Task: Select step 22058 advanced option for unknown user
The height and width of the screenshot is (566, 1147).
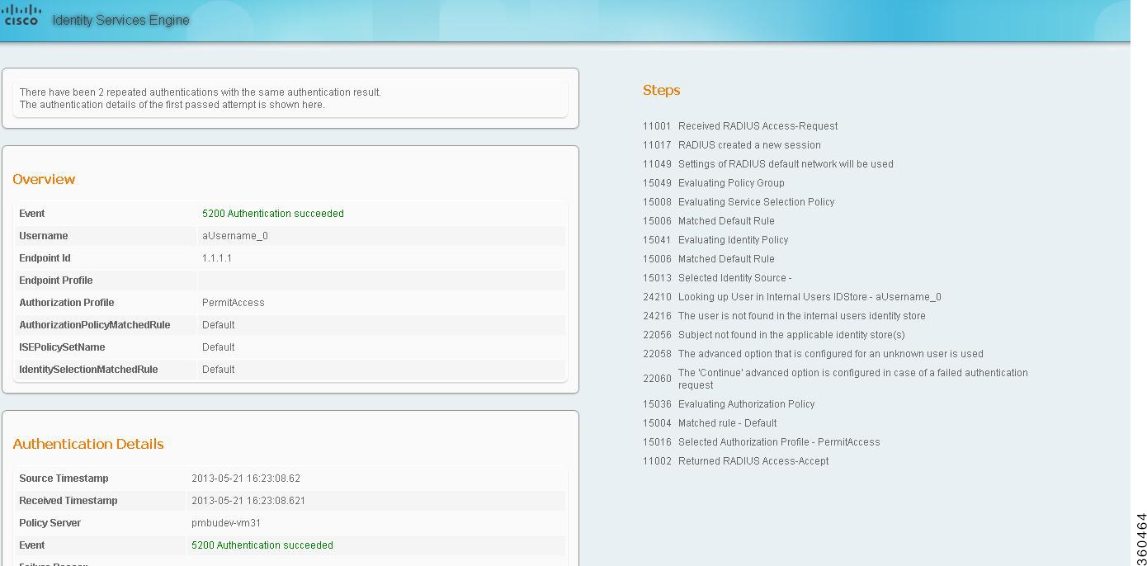Action: coord(813,354)
